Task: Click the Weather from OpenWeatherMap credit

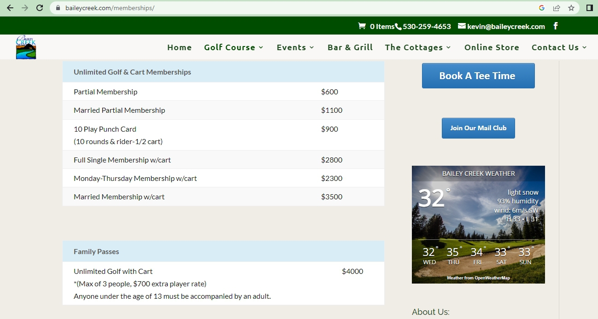Action: point(478,278)
